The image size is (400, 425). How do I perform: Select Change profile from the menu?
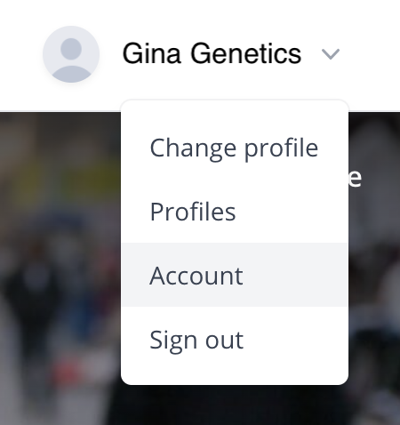(x=234, y=148)
